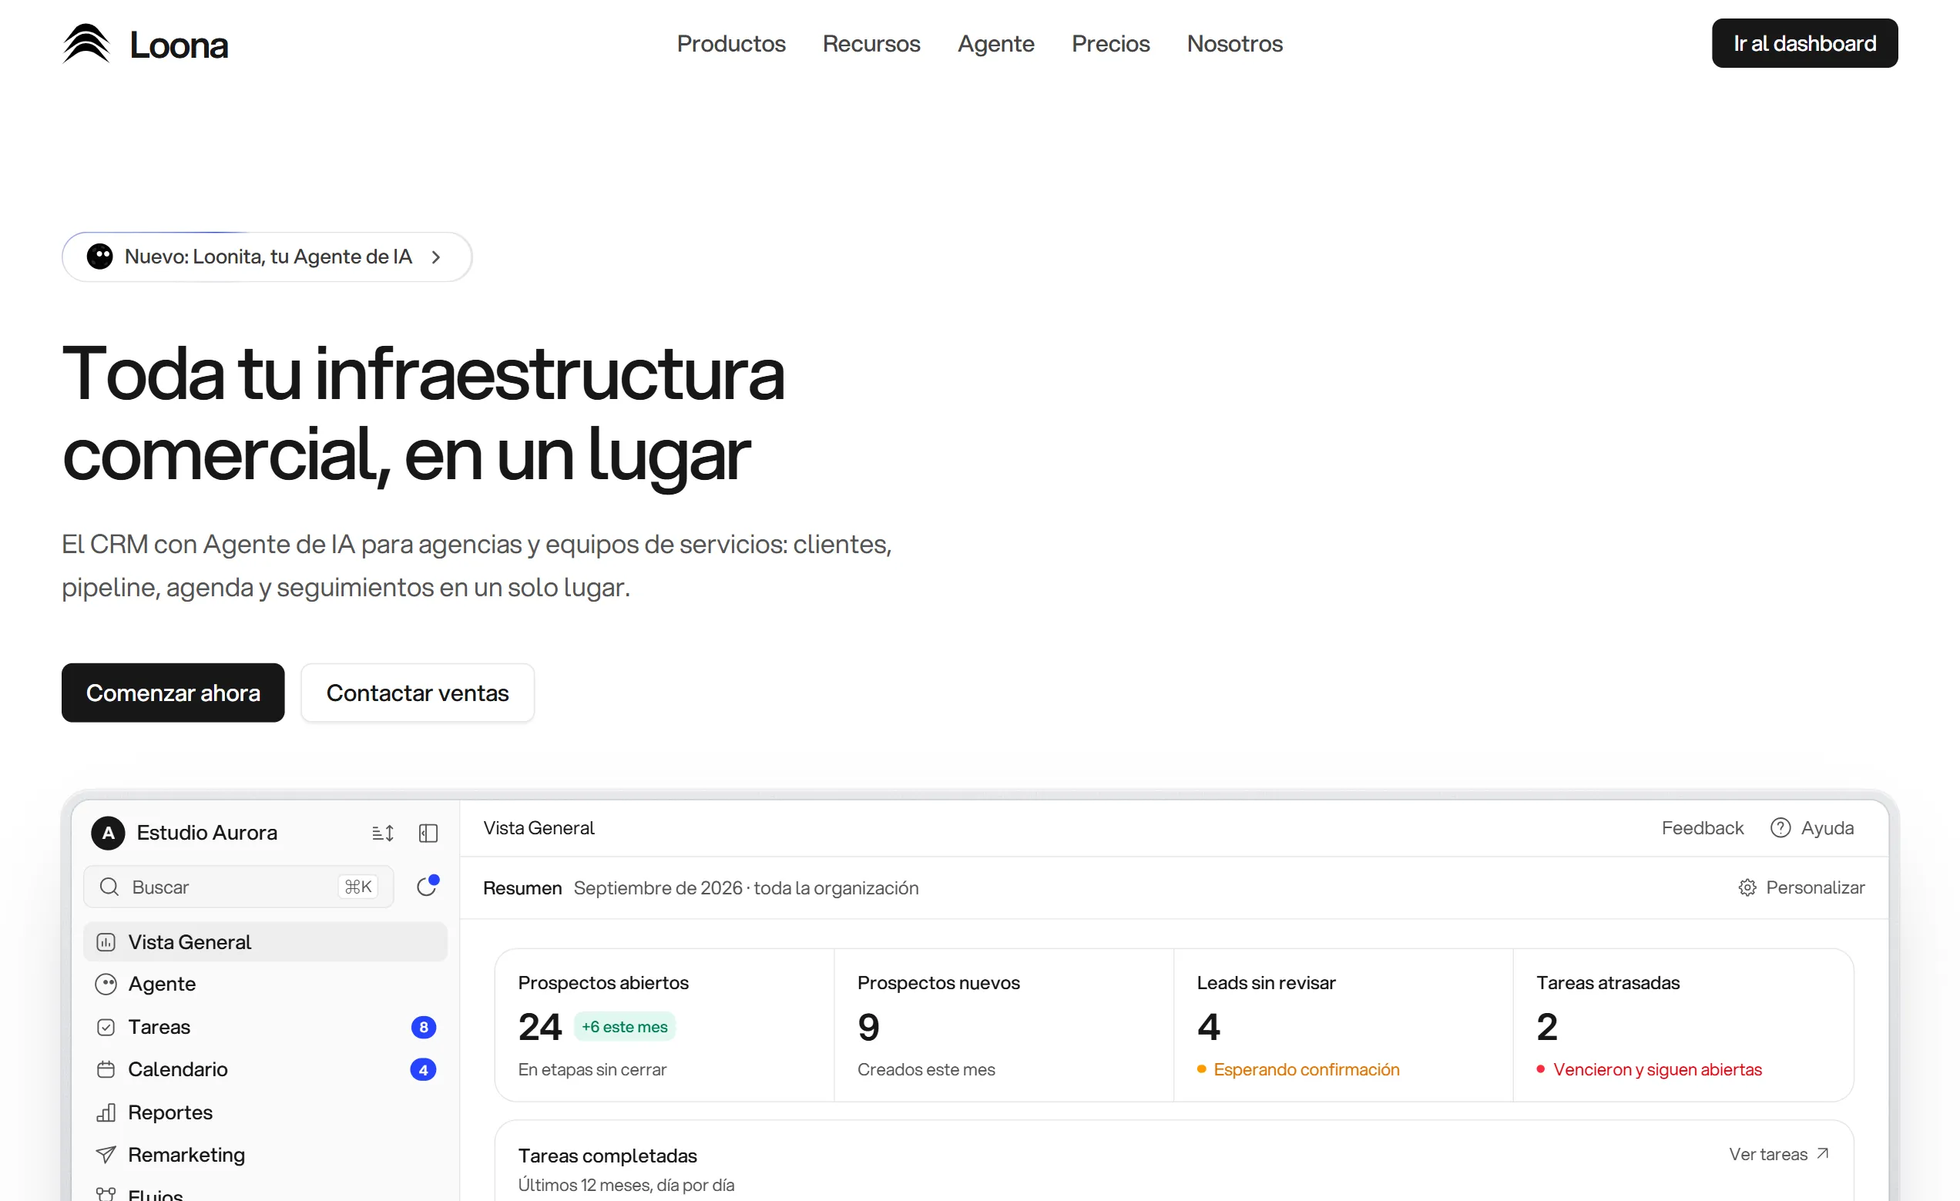1960x1201 pixels.
Task: Click the Personalizar gear icon
Action: coord(1747,887)
